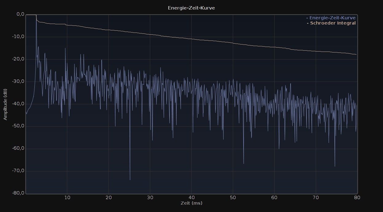Select the -10,0 amplitude tick label
This screenshot has width=383, height=212.
[19, 37]
